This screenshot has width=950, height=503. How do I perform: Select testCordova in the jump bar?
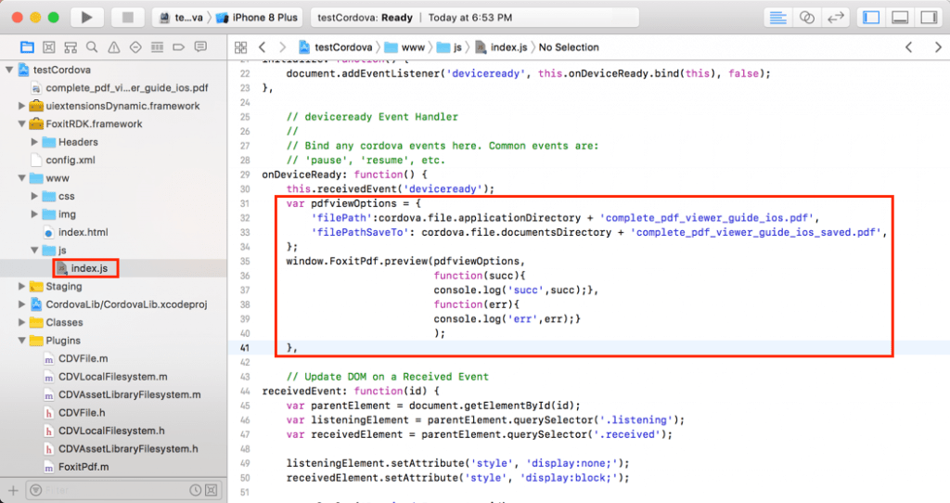336,47
